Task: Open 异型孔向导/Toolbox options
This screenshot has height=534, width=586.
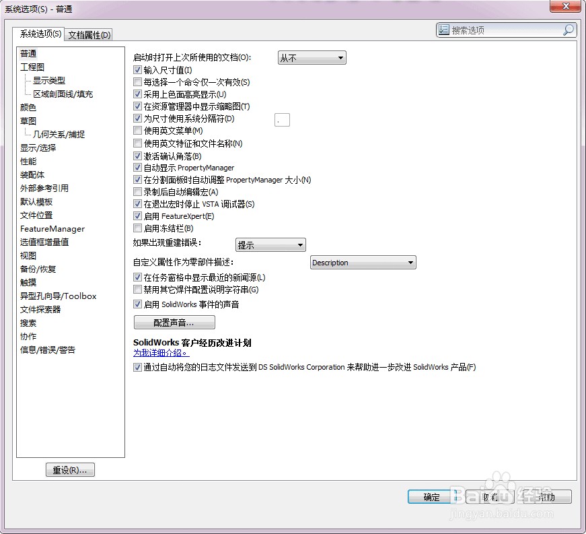Action: 59,296
